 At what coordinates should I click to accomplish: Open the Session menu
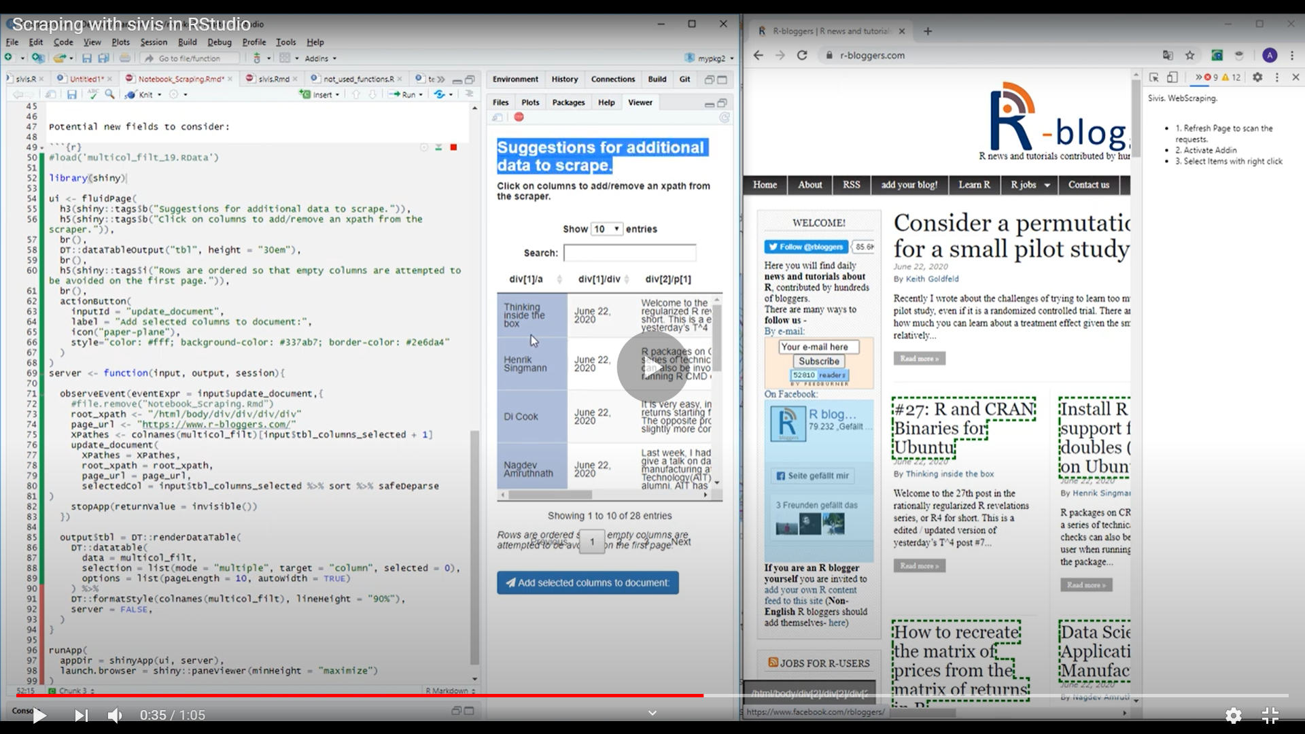[154, 42]
